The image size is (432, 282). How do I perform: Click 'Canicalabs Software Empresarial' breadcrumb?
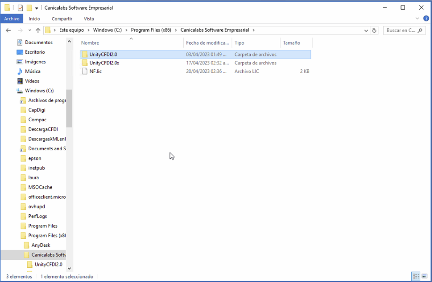[x=215, y=30]
